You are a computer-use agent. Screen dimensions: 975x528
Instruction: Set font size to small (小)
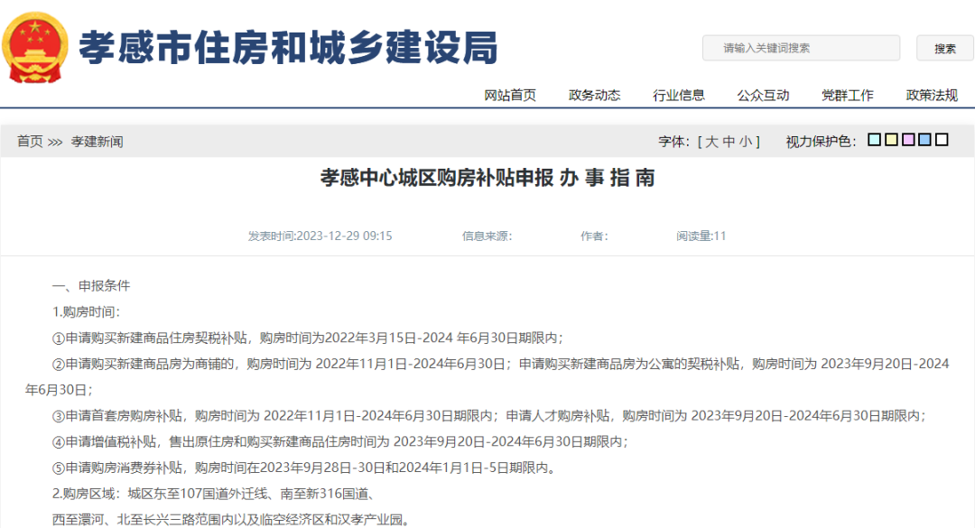tap(745, 142)
